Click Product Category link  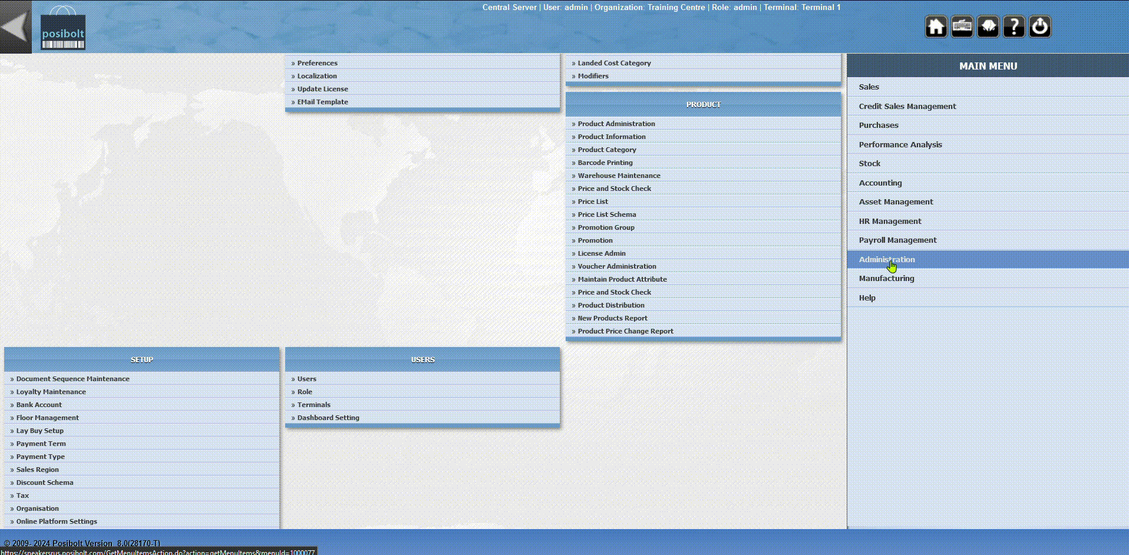tap(607, 150)
